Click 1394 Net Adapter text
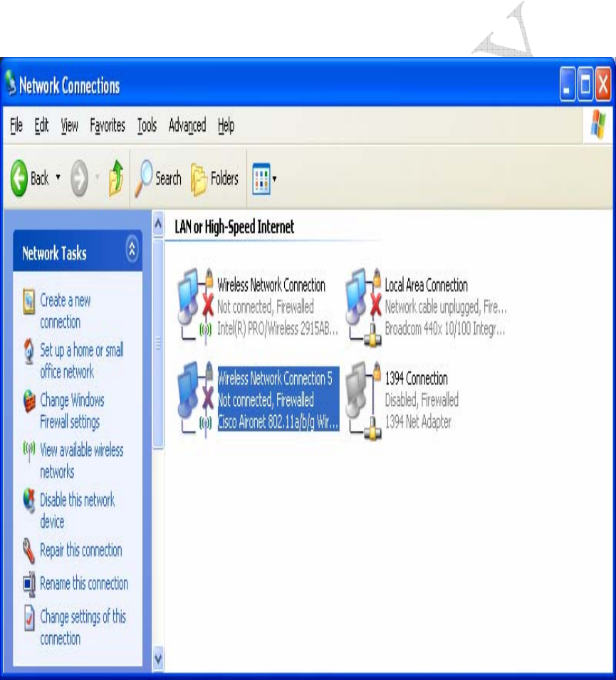 click(x=418, y=422)
